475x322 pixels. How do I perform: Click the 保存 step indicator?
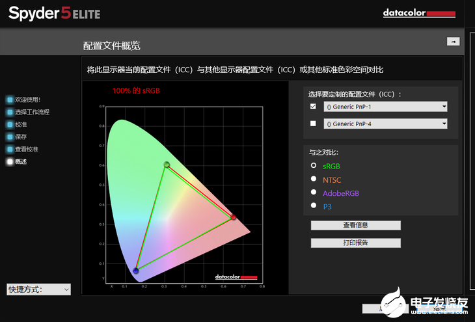(x=10, y=137)
